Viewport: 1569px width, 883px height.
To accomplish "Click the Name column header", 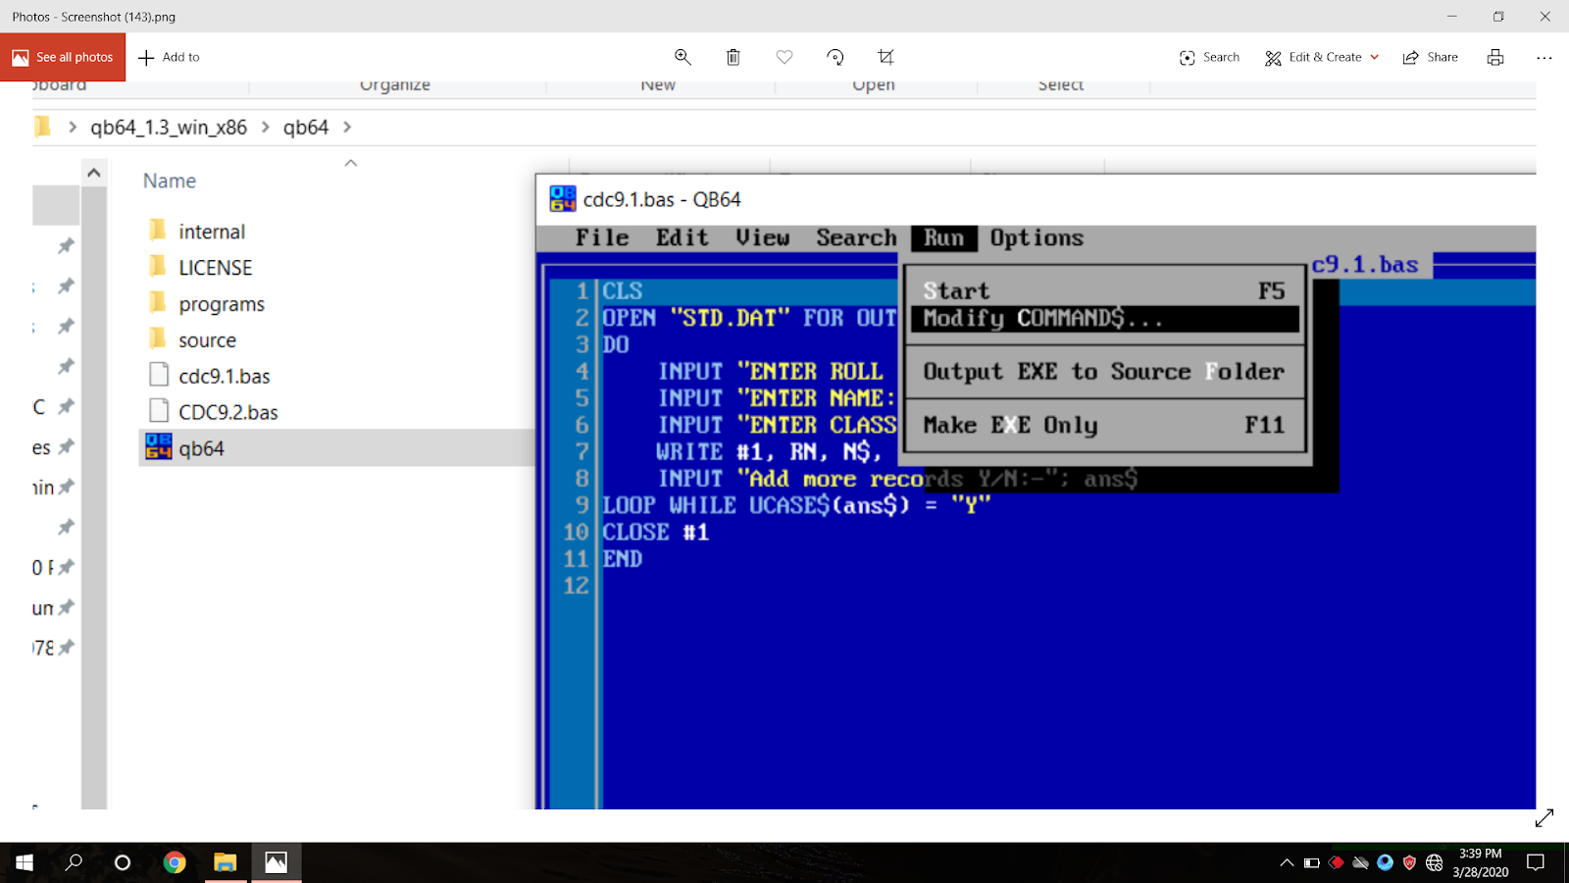I will coord(170,182).
